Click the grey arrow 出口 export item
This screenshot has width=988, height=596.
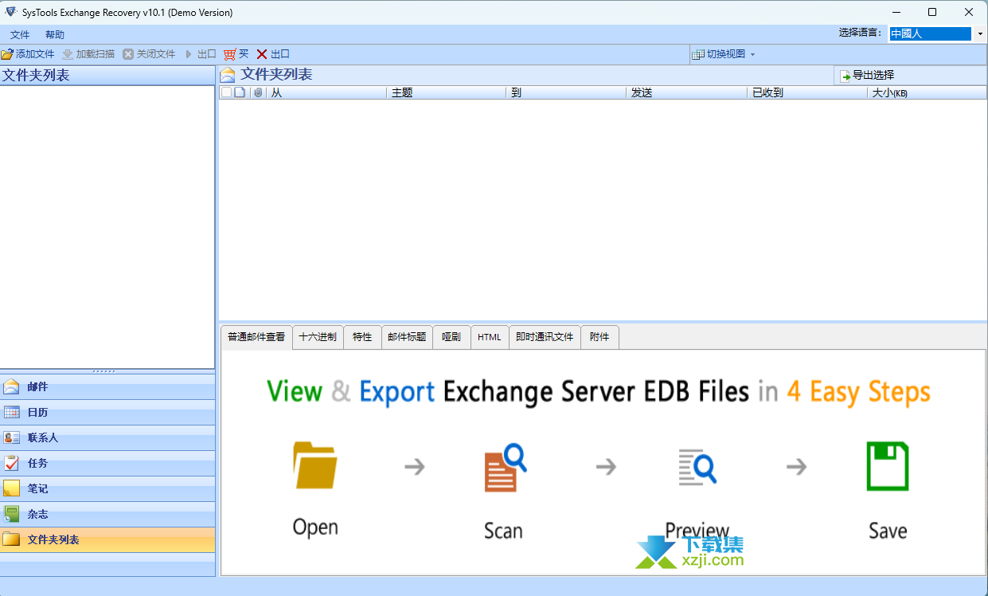pyautogui.click(x=201, y=54)
